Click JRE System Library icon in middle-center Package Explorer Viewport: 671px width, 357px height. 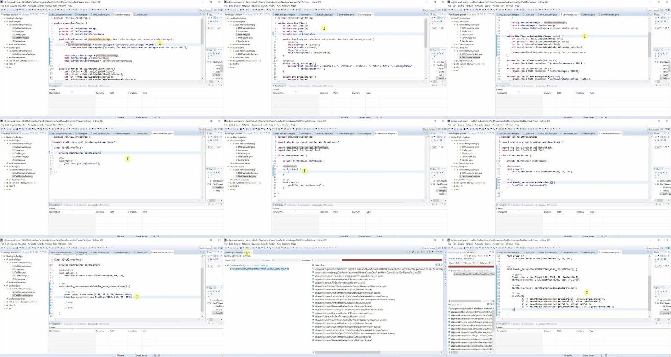pos(231,183)
